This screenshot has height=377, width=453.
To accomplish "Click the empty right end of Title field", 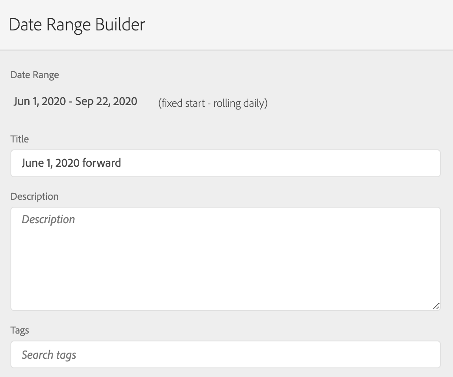I will click(x=391, y=163).
